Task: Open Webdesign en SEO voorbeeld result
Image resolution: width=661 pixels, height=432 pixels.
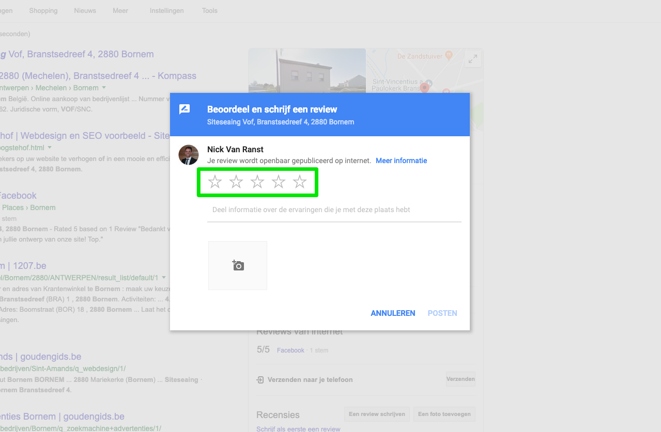Action: pyautogui.click(x=85, y=136)
